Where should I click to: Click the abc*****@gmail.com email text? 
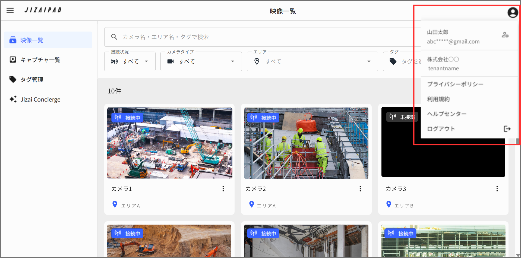pos(453,42)
